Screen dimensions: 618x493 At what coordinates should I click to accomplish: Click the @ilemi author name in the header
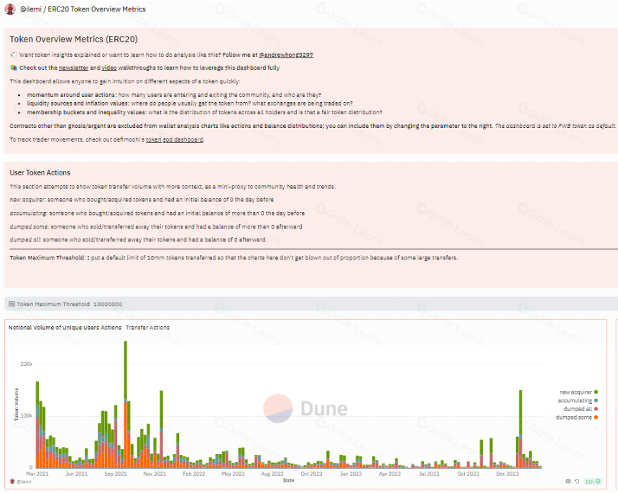pos(31,9)
